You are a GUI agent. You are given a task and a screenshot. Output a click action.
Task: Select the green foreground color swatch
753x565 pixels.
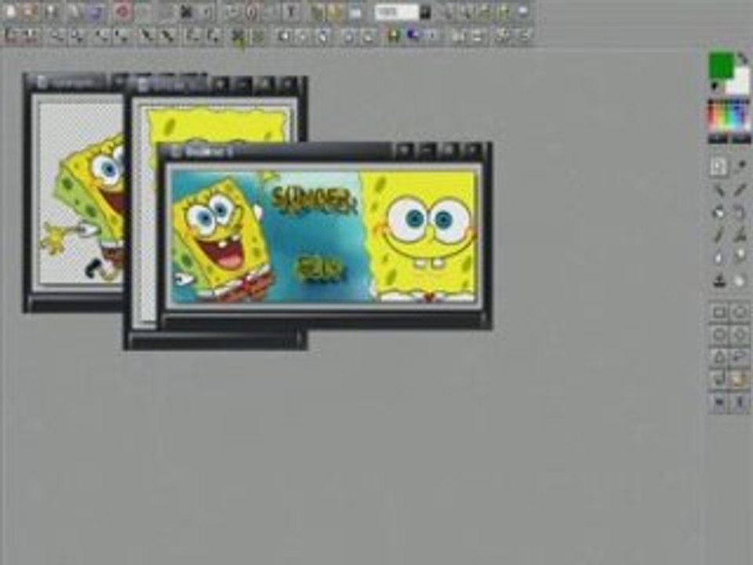pos(720,66)
